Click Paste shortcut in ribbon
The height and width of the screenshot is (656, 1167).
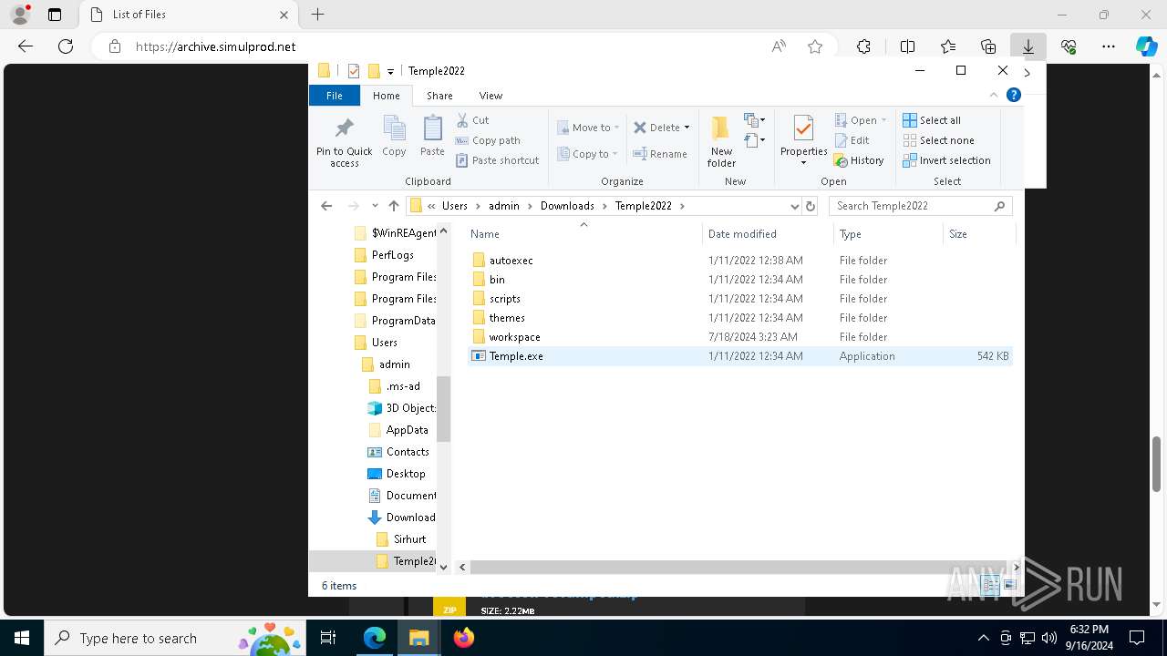point(497,160)
